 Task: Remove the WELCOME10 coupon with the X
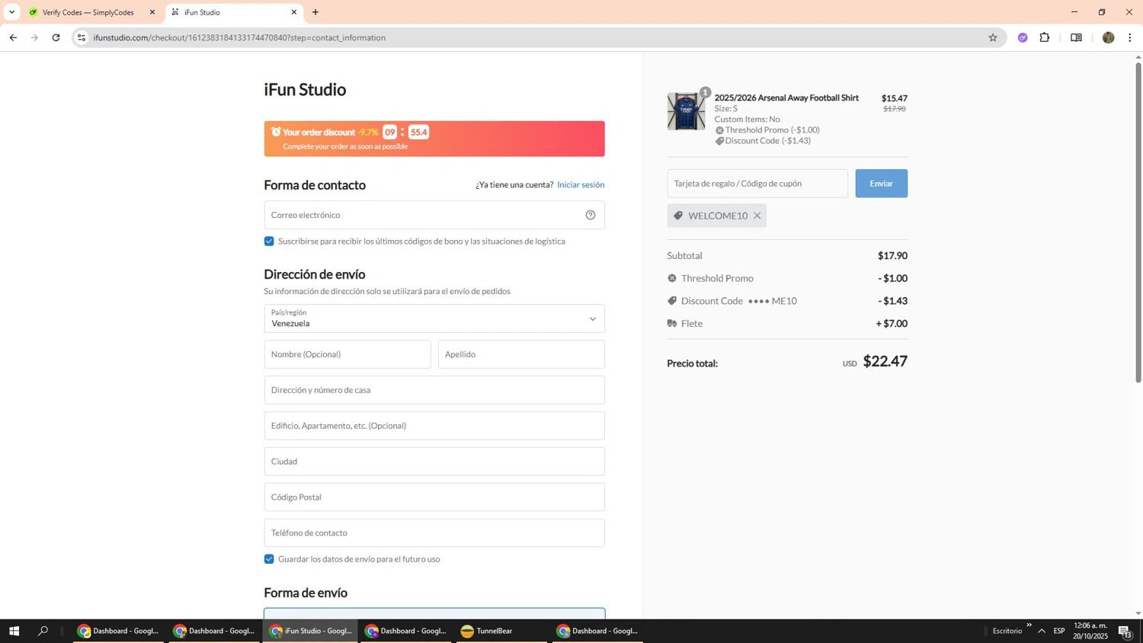pos(757,216)
